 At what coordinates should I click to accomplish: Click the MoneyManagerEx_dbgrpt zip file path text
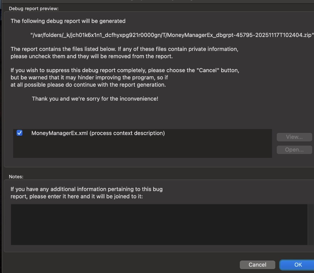coord(172,35)
